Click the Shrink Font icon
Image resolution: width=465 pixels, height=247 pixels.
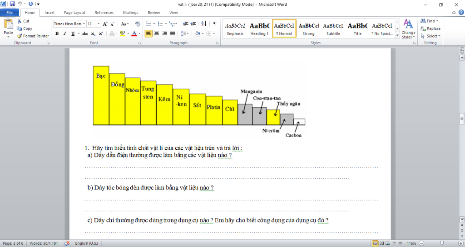(113, 24)
